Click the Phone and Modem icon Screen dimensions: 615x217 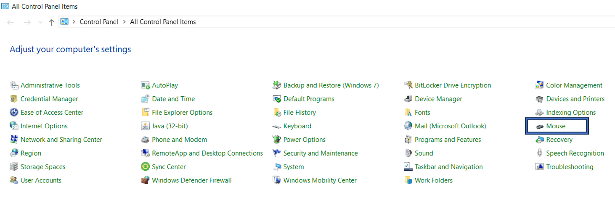[x=145, y=140]
